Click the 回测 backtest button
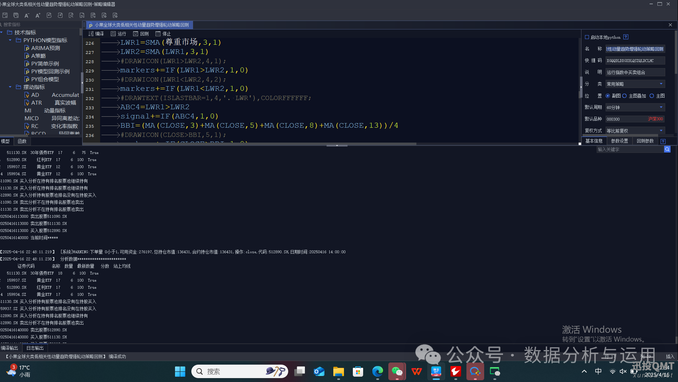The width and height of the screenshot is (678, 382). coord(141,34)
